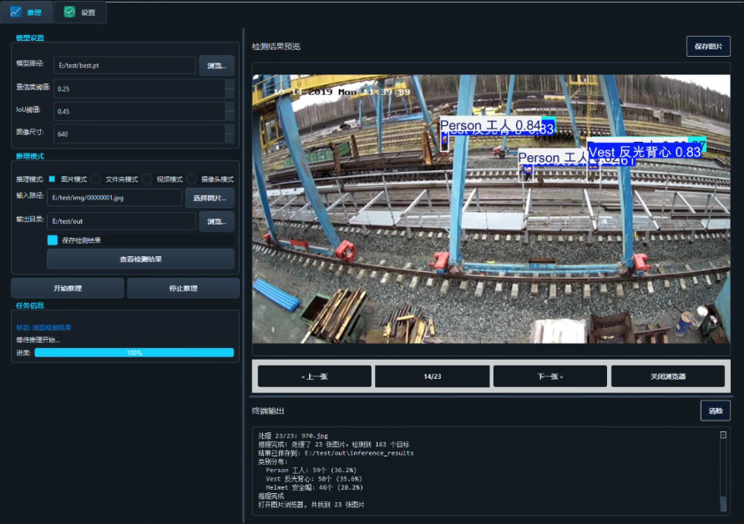Click the Person 工人 0.84 detection label
Viewport: 744px width, 524px height.
[x=490, y=125]
